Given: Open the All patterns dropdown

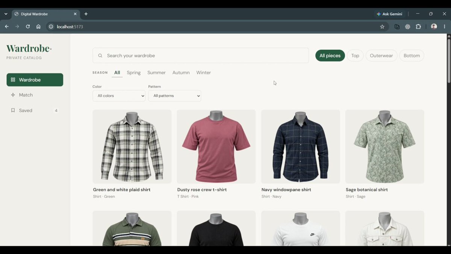Looking at the screenshot, I should pyautogui.click(x=175, y=96).
